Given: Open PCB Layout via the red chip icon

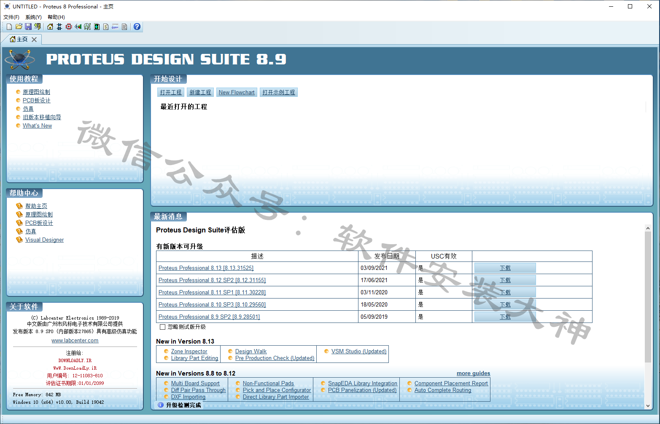Looking at the screenshot, I should (69, 27).
